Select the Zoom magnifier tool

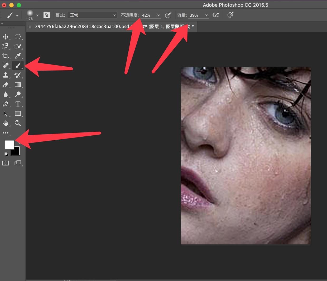click(x=18, y=123)
